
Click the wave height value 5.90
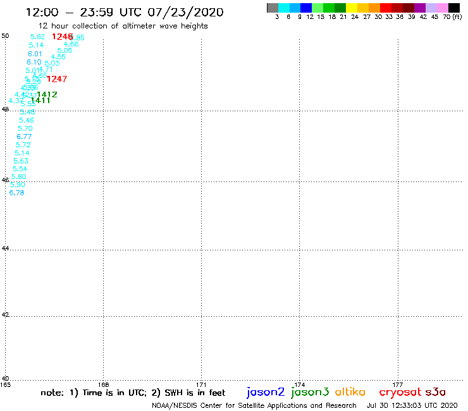click(x=18, y=185)
